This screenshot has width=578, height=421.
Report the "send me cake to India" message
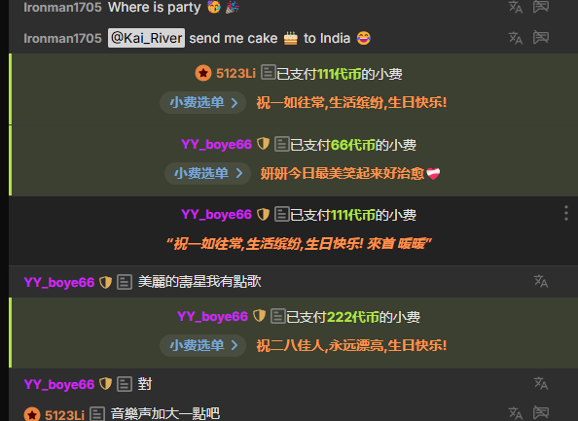(541, 38)
